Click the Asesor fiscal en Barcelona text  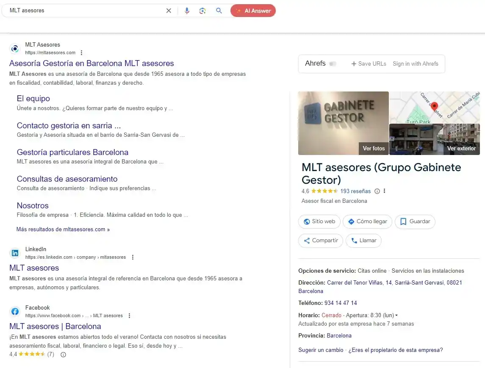[x=334, y=201]
